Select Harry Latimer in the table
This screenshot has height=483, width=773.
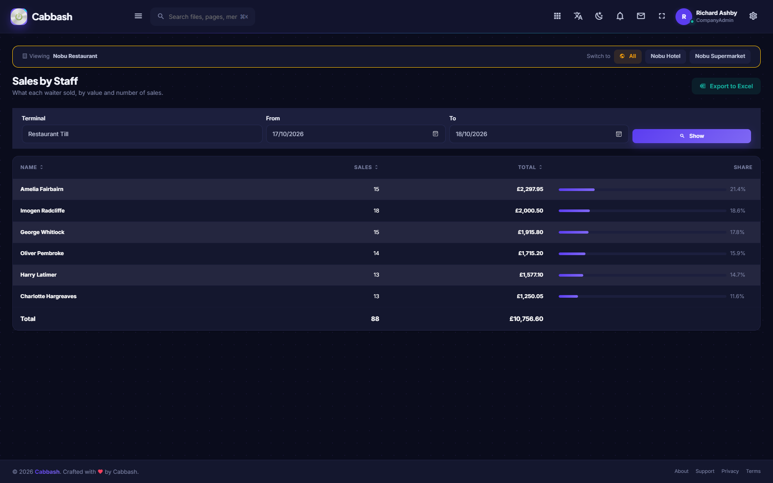coord(38,275)
